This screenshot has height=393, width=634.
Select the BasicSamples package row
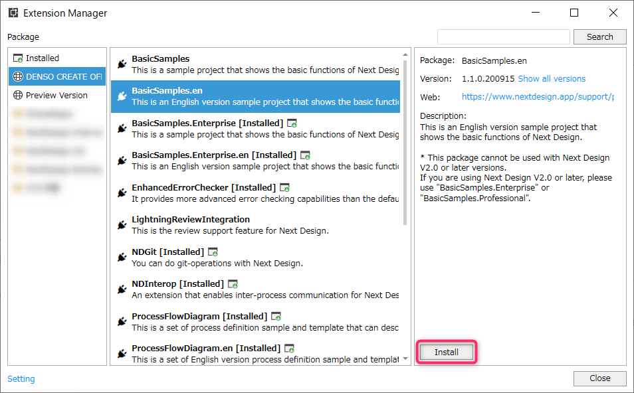(x=256, y=64)
